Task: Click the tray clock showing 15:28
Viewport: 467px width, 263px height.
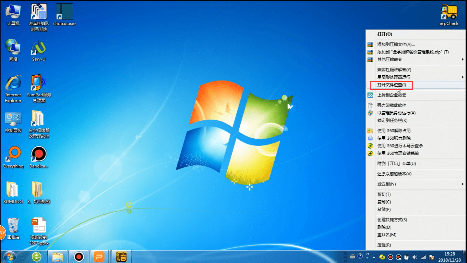Action: 450,257
